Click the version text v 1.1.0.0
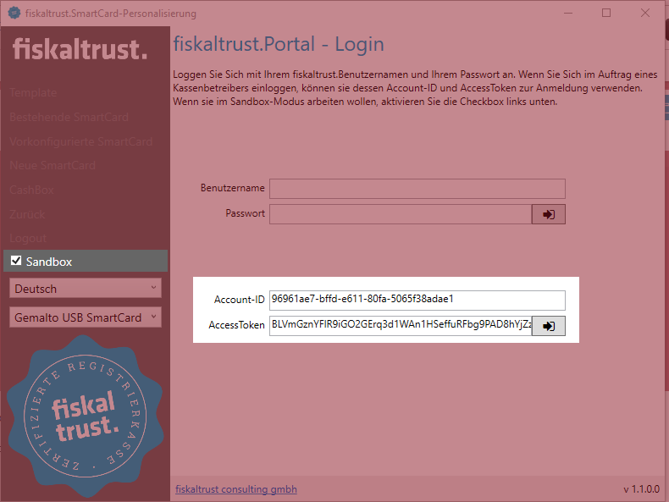This screenshot has width=669, height=502. coord(641,489)
